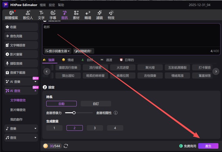Screen dimensions: 222x152
Task: Click the AI coin credits icon
Action: pyautogui.click(x=46, y=146)
